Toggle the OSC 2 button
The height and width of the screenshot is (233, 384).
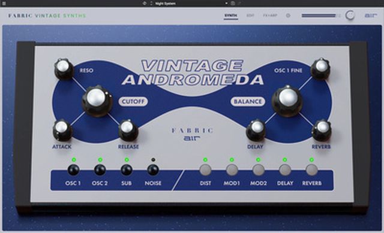[100, 170]
